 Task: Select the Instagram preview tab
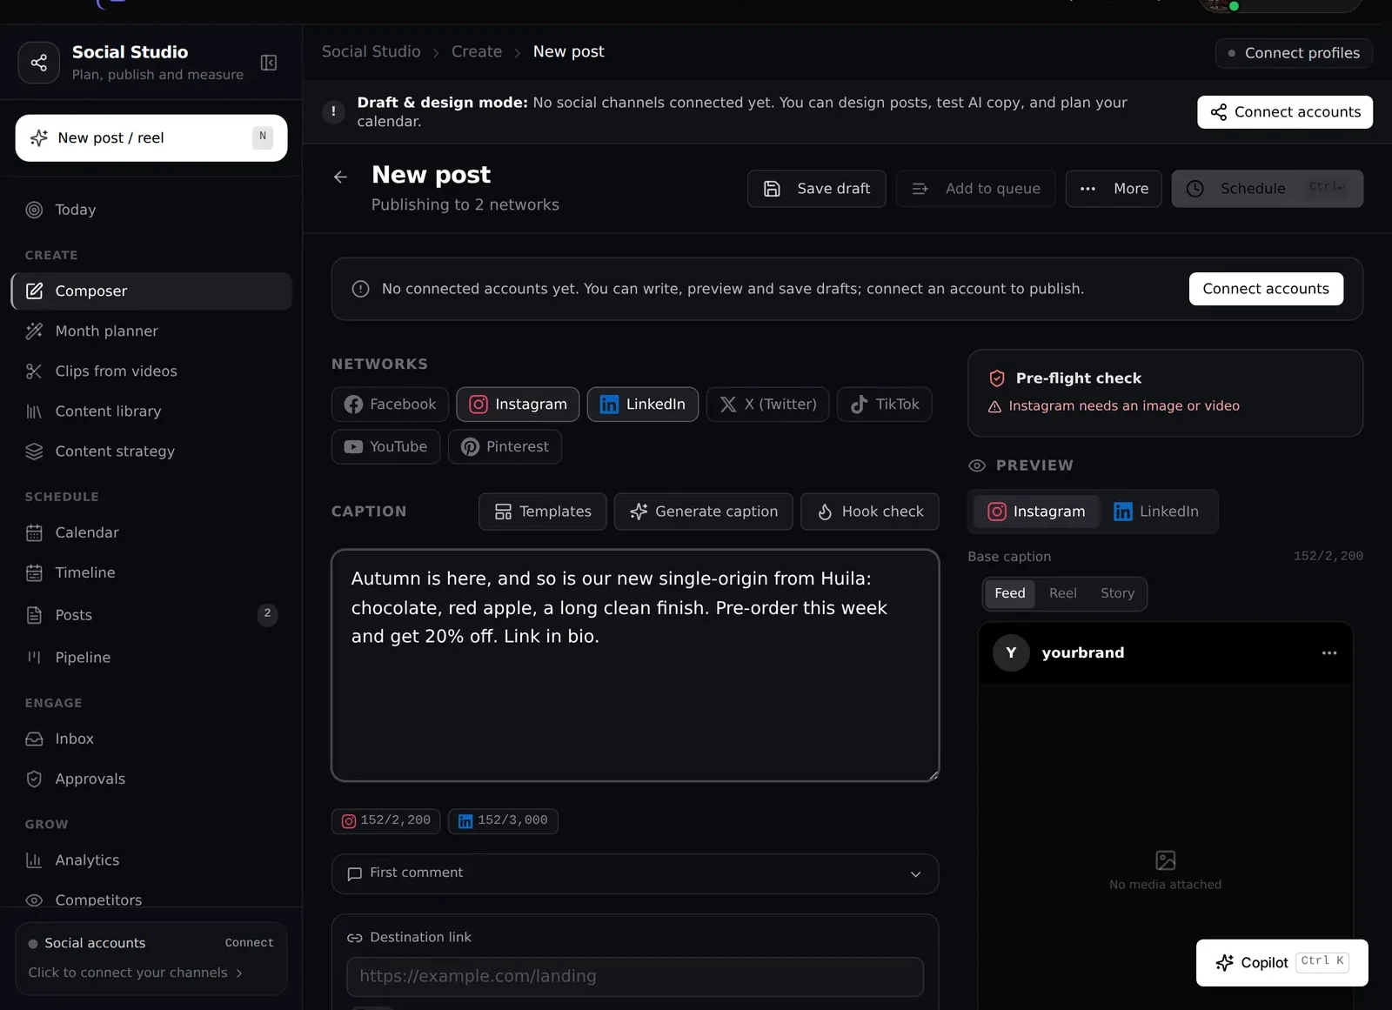tap(1036, 512)
